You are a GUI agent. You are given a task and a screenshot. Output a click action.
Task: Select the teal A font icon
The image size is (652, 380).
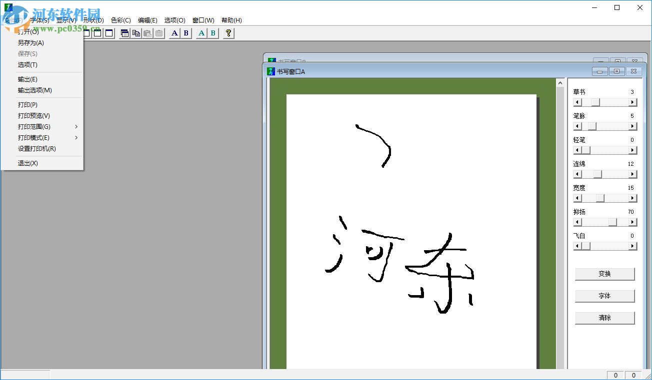tap(200, 33)
